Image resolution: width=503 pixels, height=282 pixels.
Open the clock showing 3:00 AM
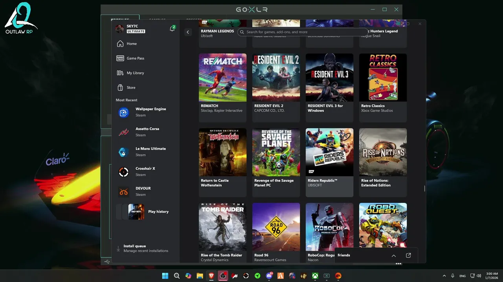492,276
